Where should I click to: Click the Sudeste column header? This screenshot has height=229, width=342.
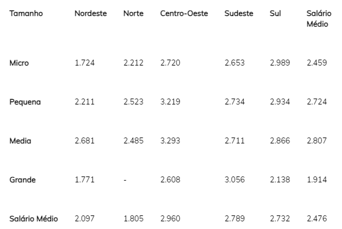click(x=239, y=14)
